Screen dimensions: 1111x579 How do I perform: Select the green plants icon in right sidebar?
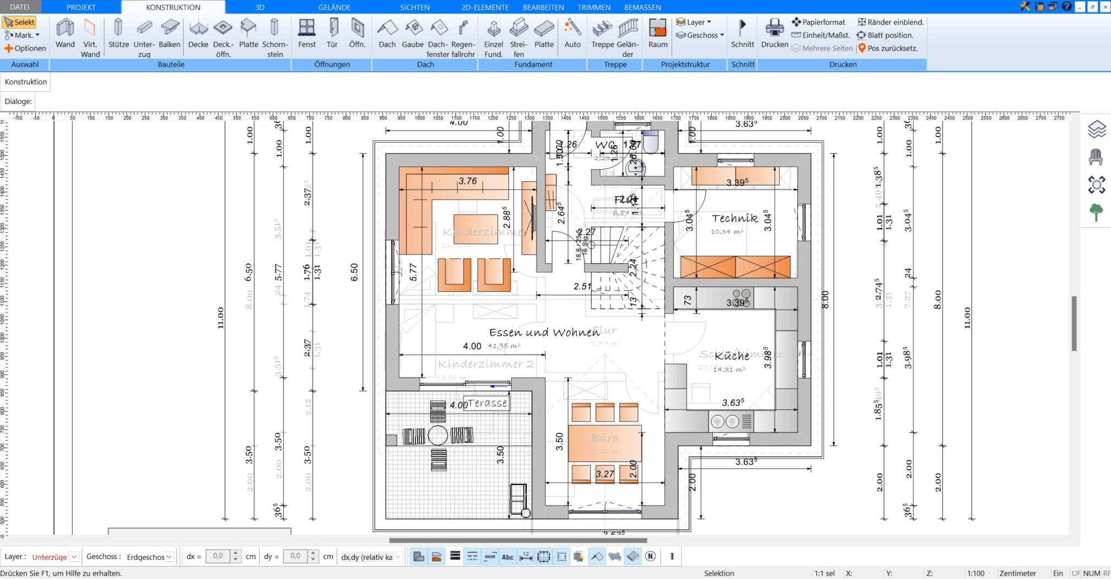[x=1097, y=212]
